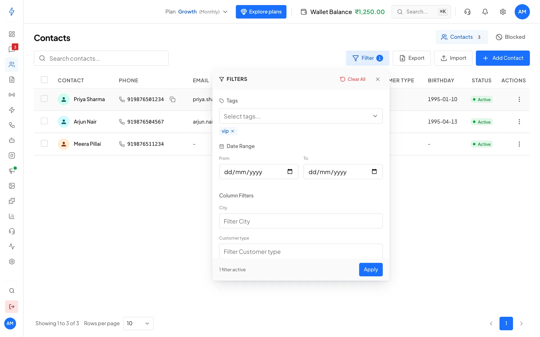Open the From date calendar picker
Image resolution: width=540 pixels, height=337 pixels.
pyautogui.click(x=290, y=172)
